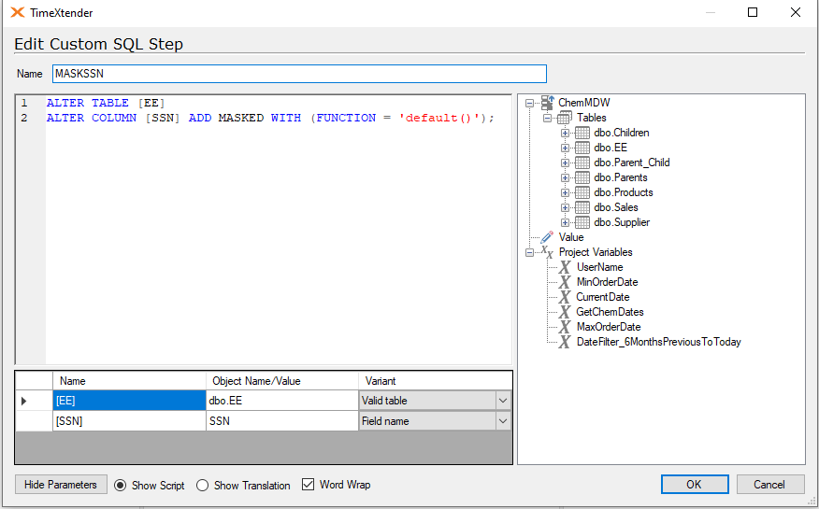
Task: Select the dbo.Children tree label
Action: click(622, 133)
